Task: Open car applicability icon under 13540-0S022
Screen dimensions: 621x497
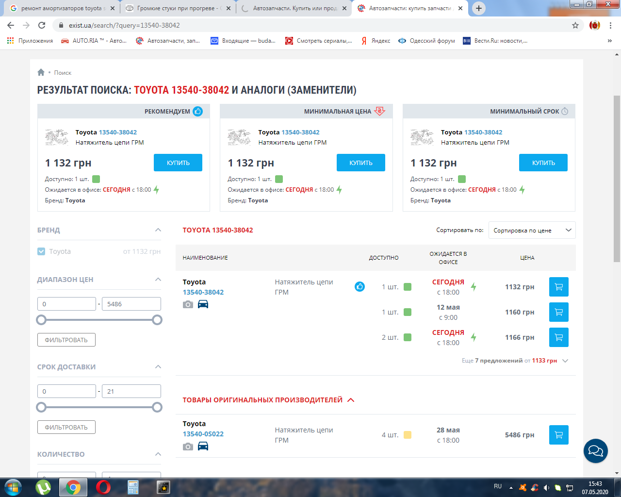Action: pyautogui.click(x=203, y=446)
